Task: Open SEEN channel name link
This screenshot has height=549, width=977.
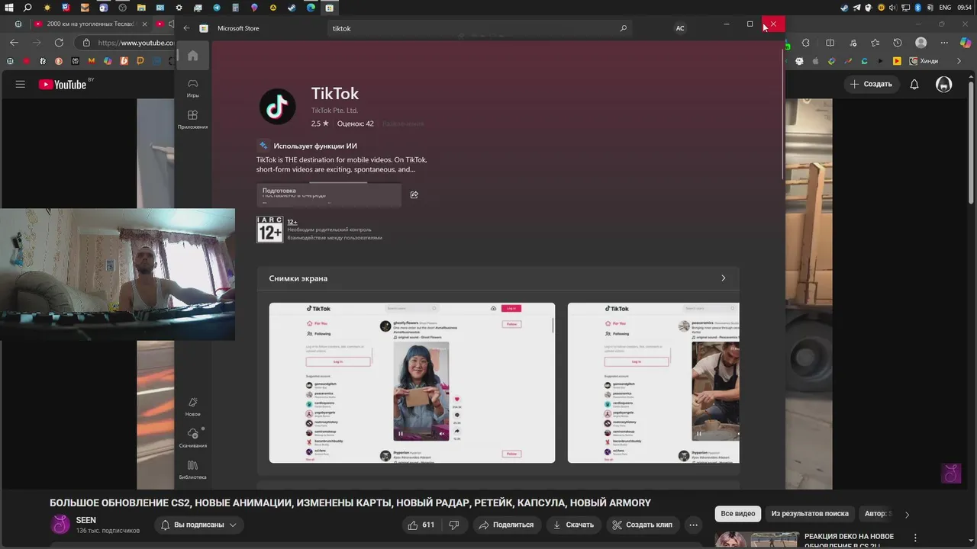Action: tap(86, 520)
